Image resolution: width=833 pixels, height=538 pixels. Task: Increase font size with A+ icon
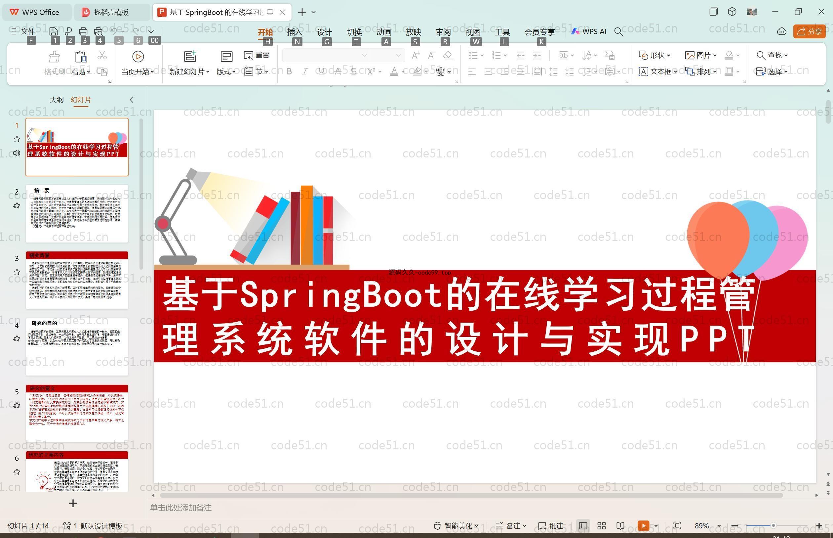pyautogui.click(x=416, y=55)
